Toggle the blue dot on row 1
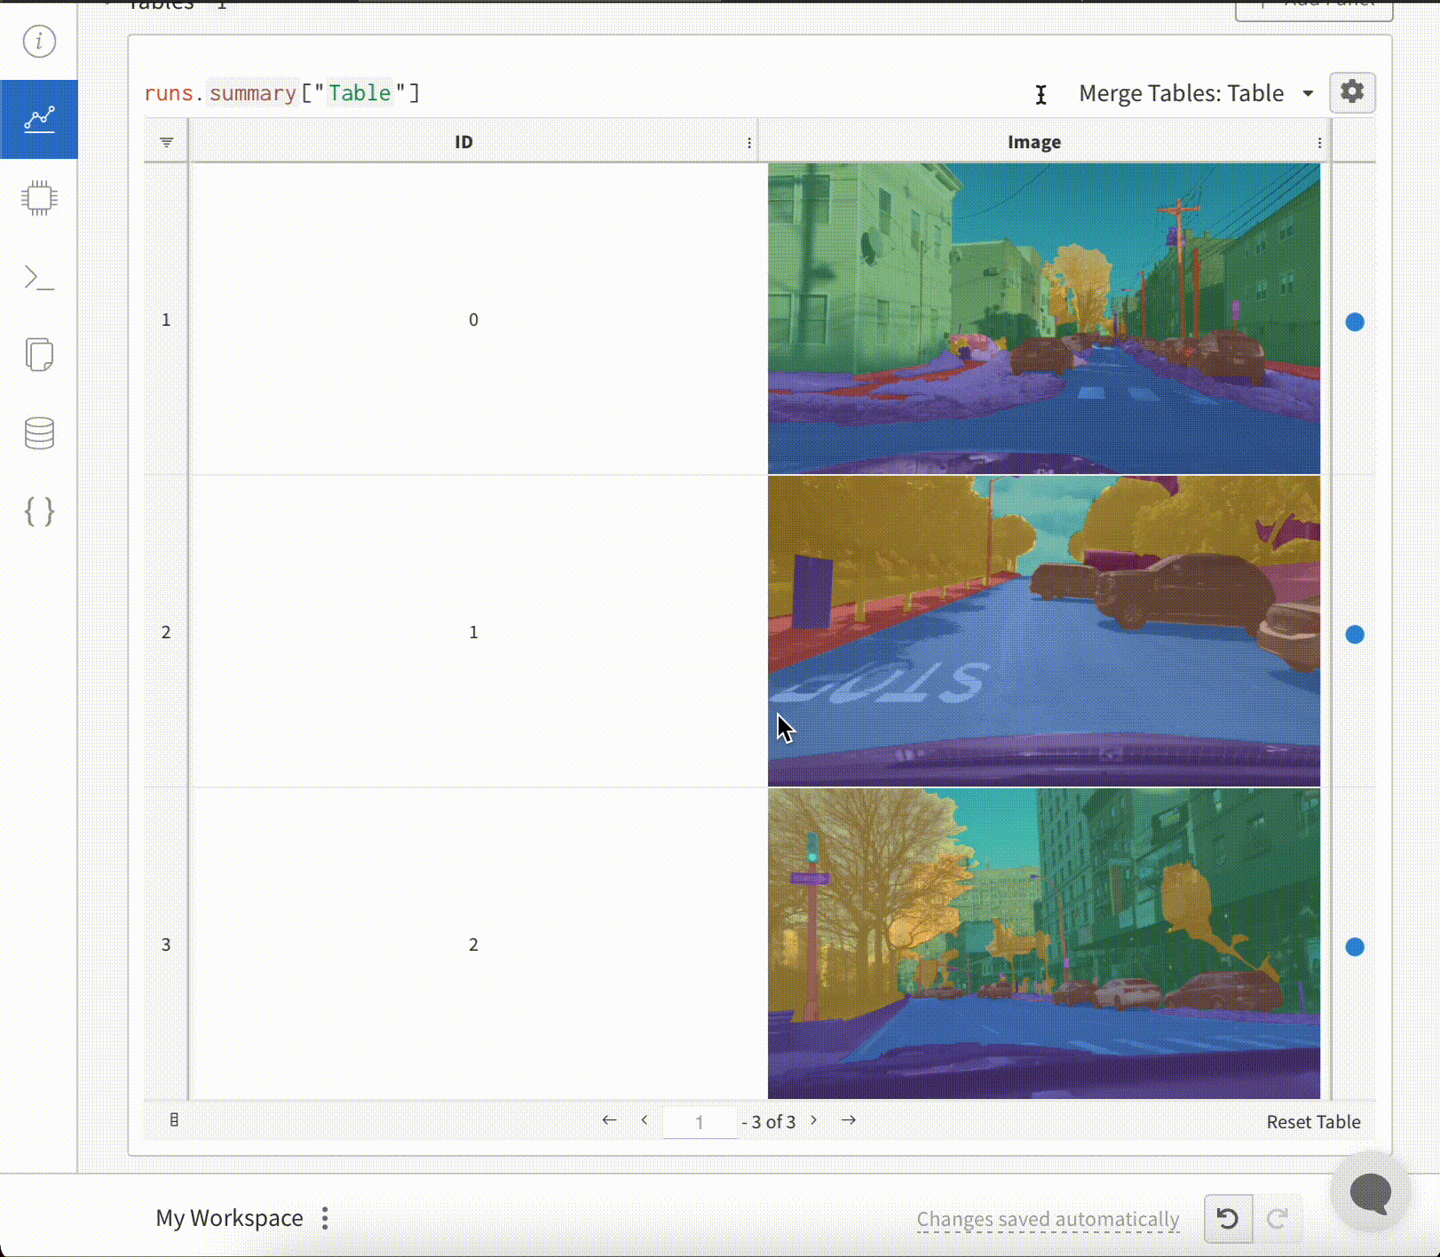1440x1257 pixels. tap(1355, 322)
